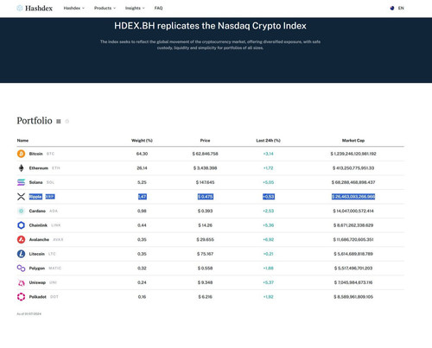Click the Market Cap column header
This screenshot has height=348, width=432.
pos(353,141)
